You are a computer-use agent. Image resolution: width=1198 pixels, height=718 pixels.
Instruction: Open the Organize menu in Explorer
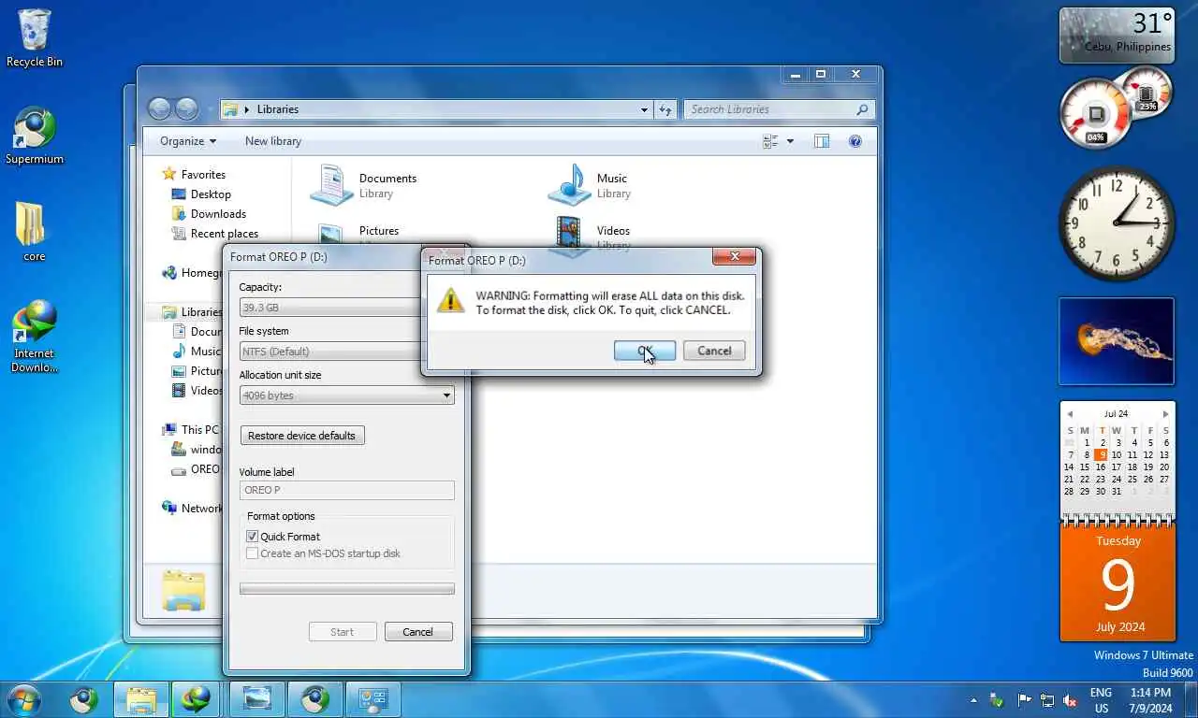(188, 141)
